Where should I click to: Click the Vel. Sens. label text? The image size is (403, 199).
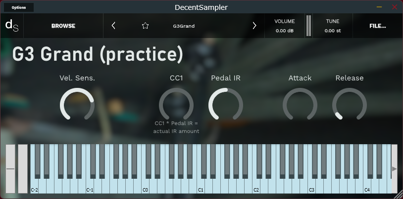(x=77, y=78)
